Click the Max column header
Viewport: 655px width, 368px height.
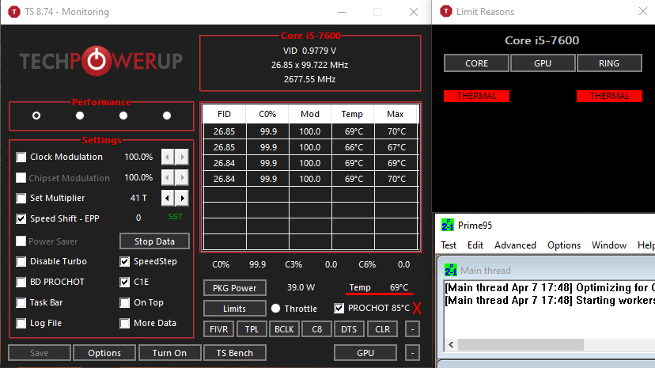pos(396,114)
